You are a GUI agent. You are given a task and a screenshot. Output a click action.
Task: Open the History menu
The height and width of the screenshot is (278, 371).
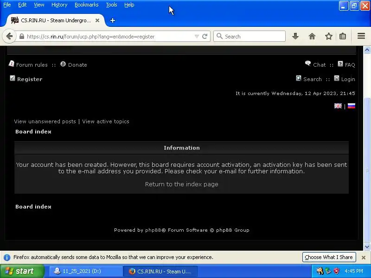[x=59, y=5]
